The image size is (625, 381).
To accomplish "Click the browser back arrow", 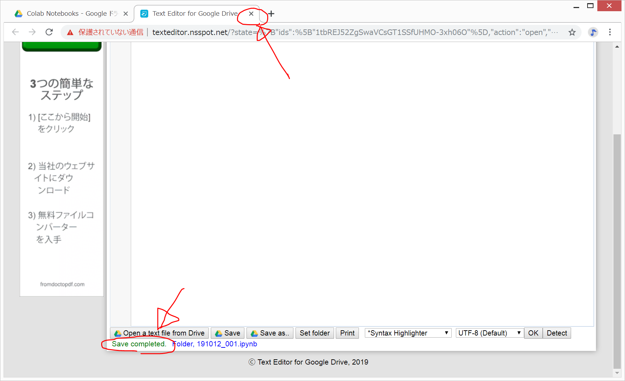I will pos(15,32).
